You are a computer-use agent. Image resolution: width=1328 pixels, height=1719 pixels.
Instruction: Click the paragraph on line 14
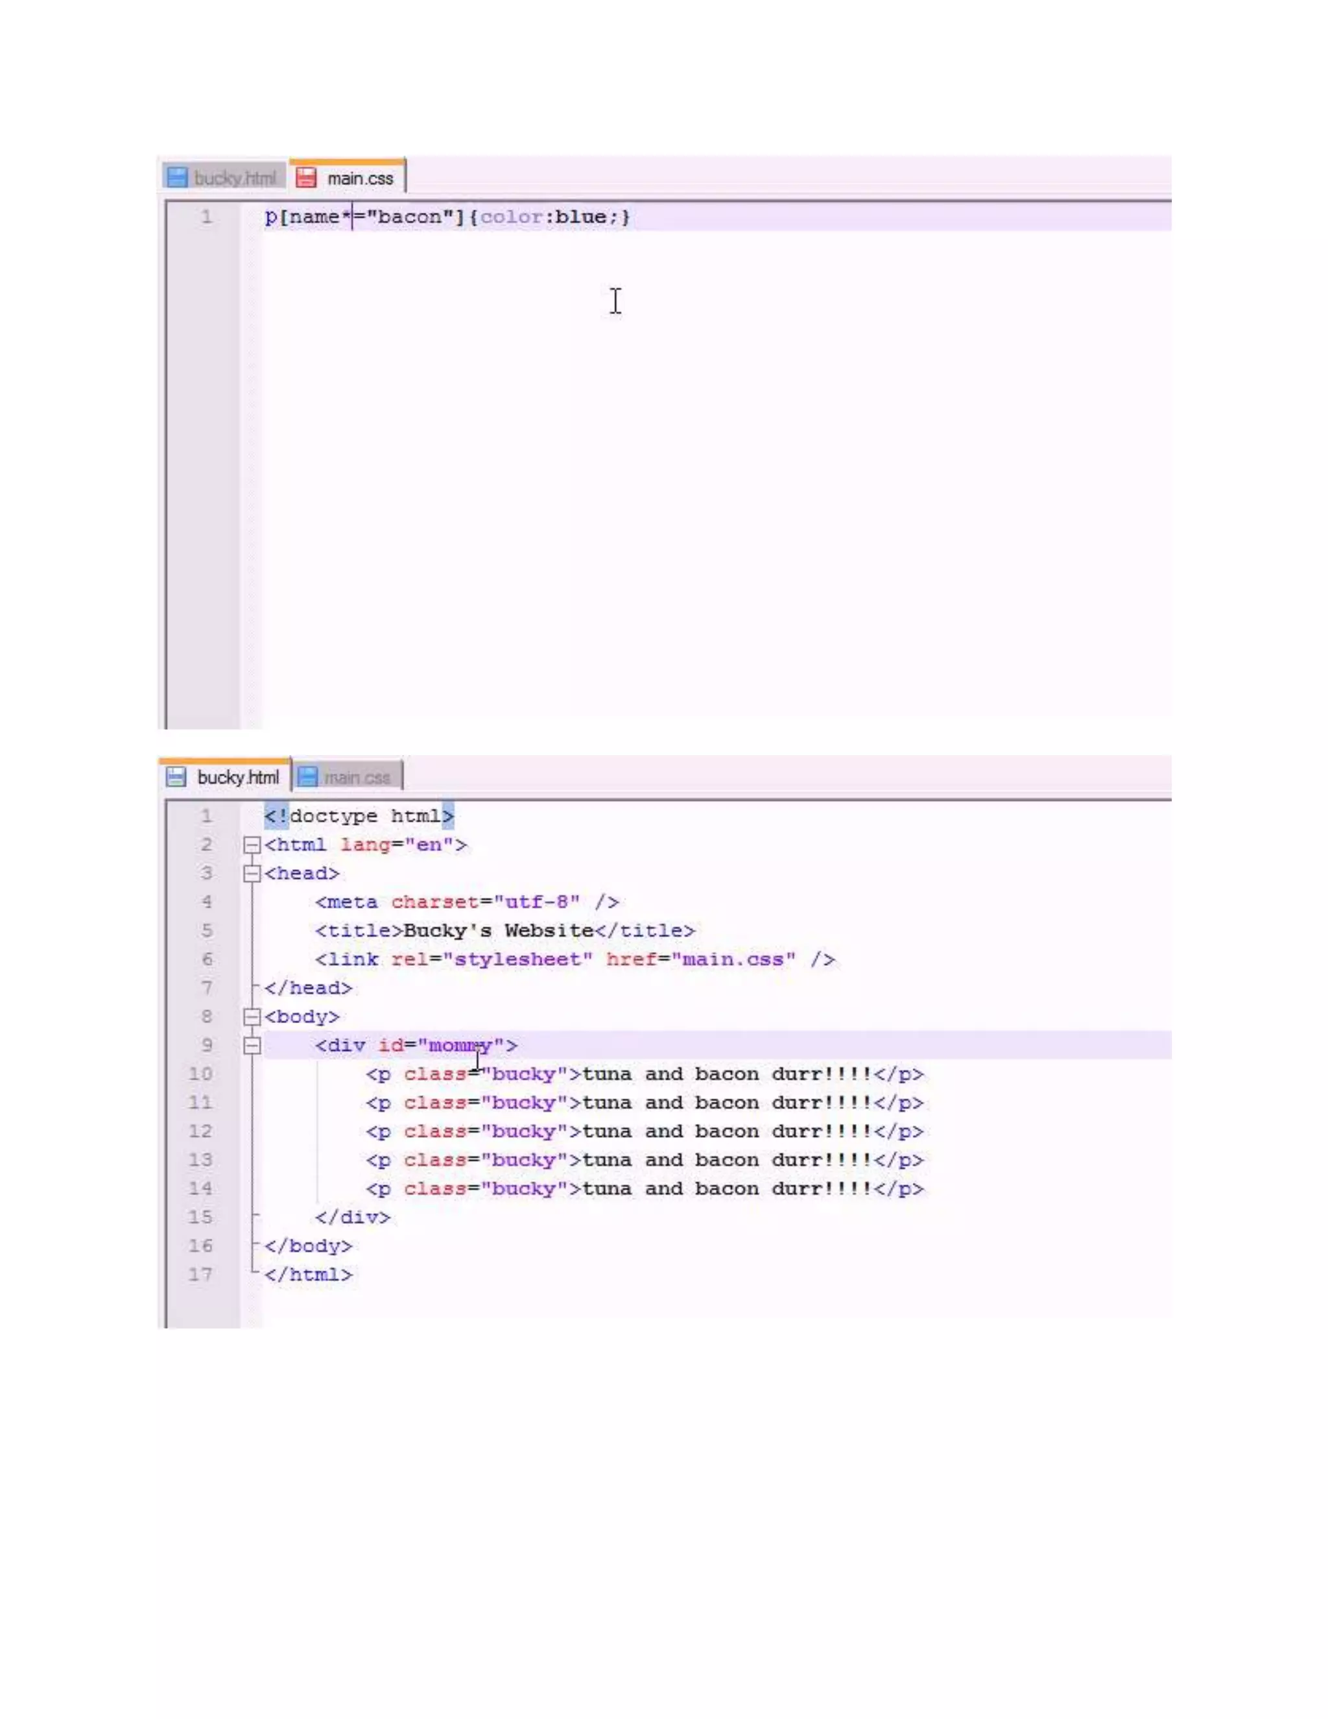(645, 1189)
